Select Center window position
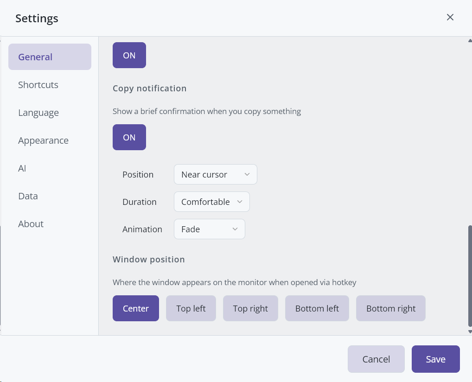472x382 pixels. (136, 308)
